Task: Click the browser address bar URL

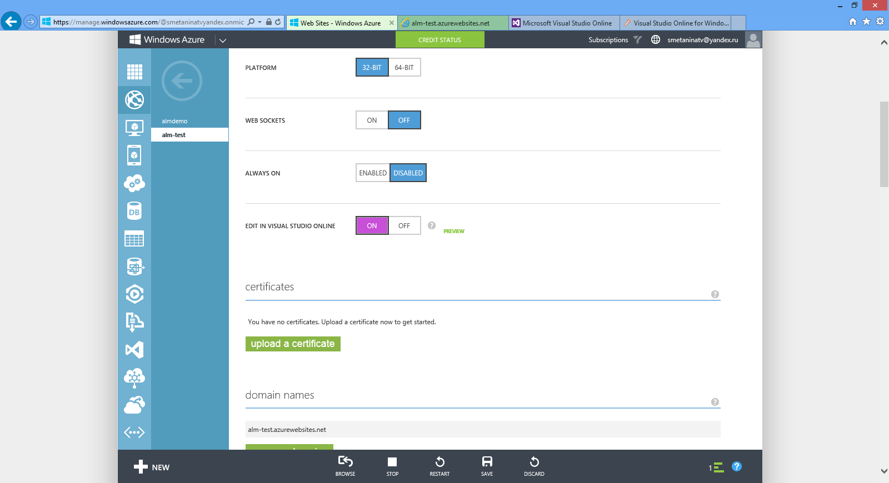Action: 148,22
